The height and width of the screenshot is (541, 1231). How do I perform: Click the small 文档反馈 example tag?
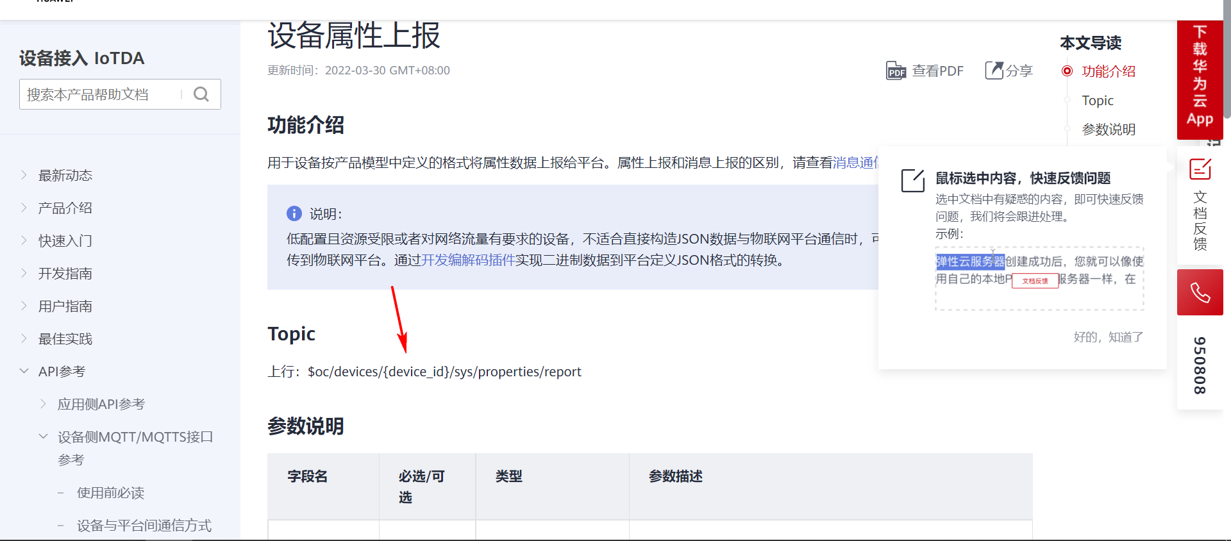pos(1035,281)
